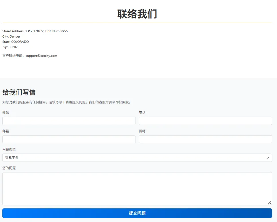Select the 国籍 nationality field
Screen dimensions: 277x222
point(205,139)
